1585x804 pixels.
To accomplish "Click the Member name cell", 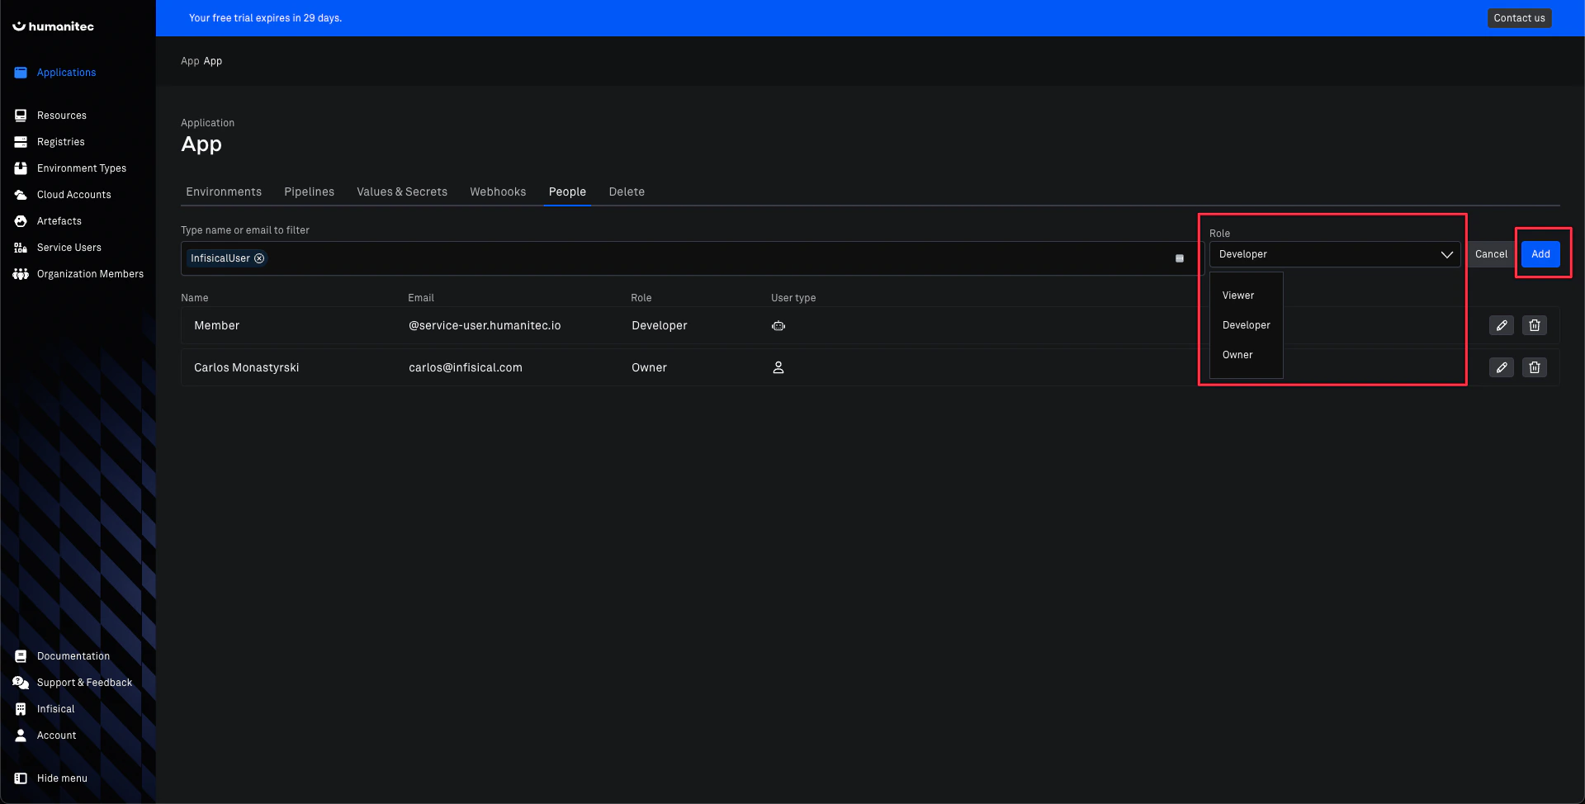I will [217, 325].
